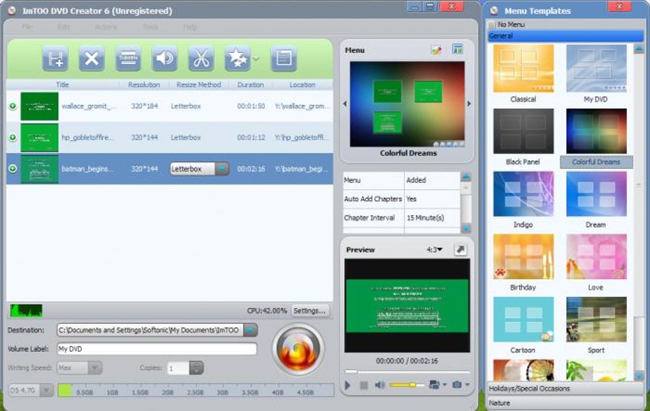Take a snapshot with camera icon
The width and height of the screenshot is (650, 411).
[457, 384]
